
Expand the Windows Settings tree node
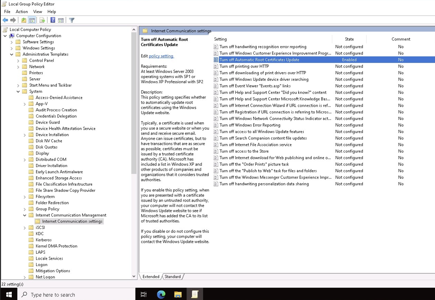[12, 48]
